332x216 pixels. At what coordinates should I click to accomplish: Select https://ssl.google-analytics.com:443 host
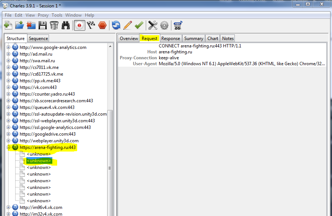tap(55, 127)
